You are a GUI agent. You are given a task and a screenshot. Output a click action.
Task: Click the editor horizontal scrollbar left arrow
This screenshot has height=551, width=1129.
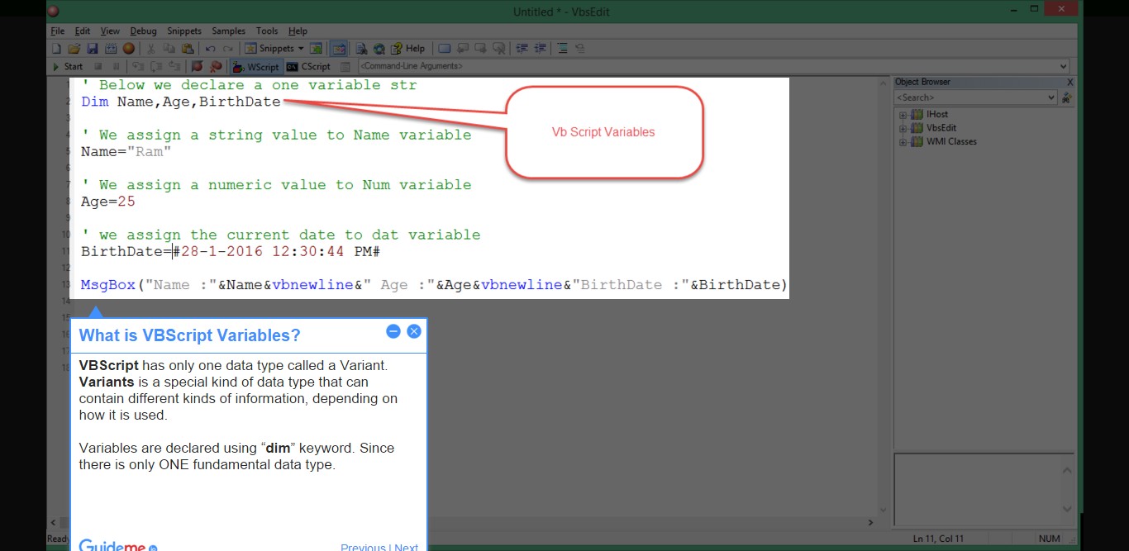point(55,522)
